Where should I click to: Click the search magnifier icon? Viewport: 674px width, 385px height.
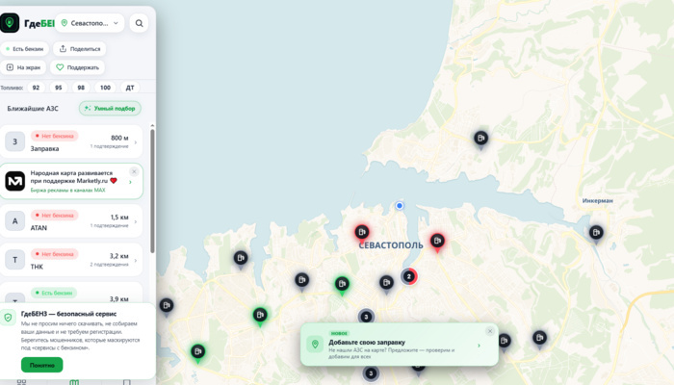tap(139, 23)
